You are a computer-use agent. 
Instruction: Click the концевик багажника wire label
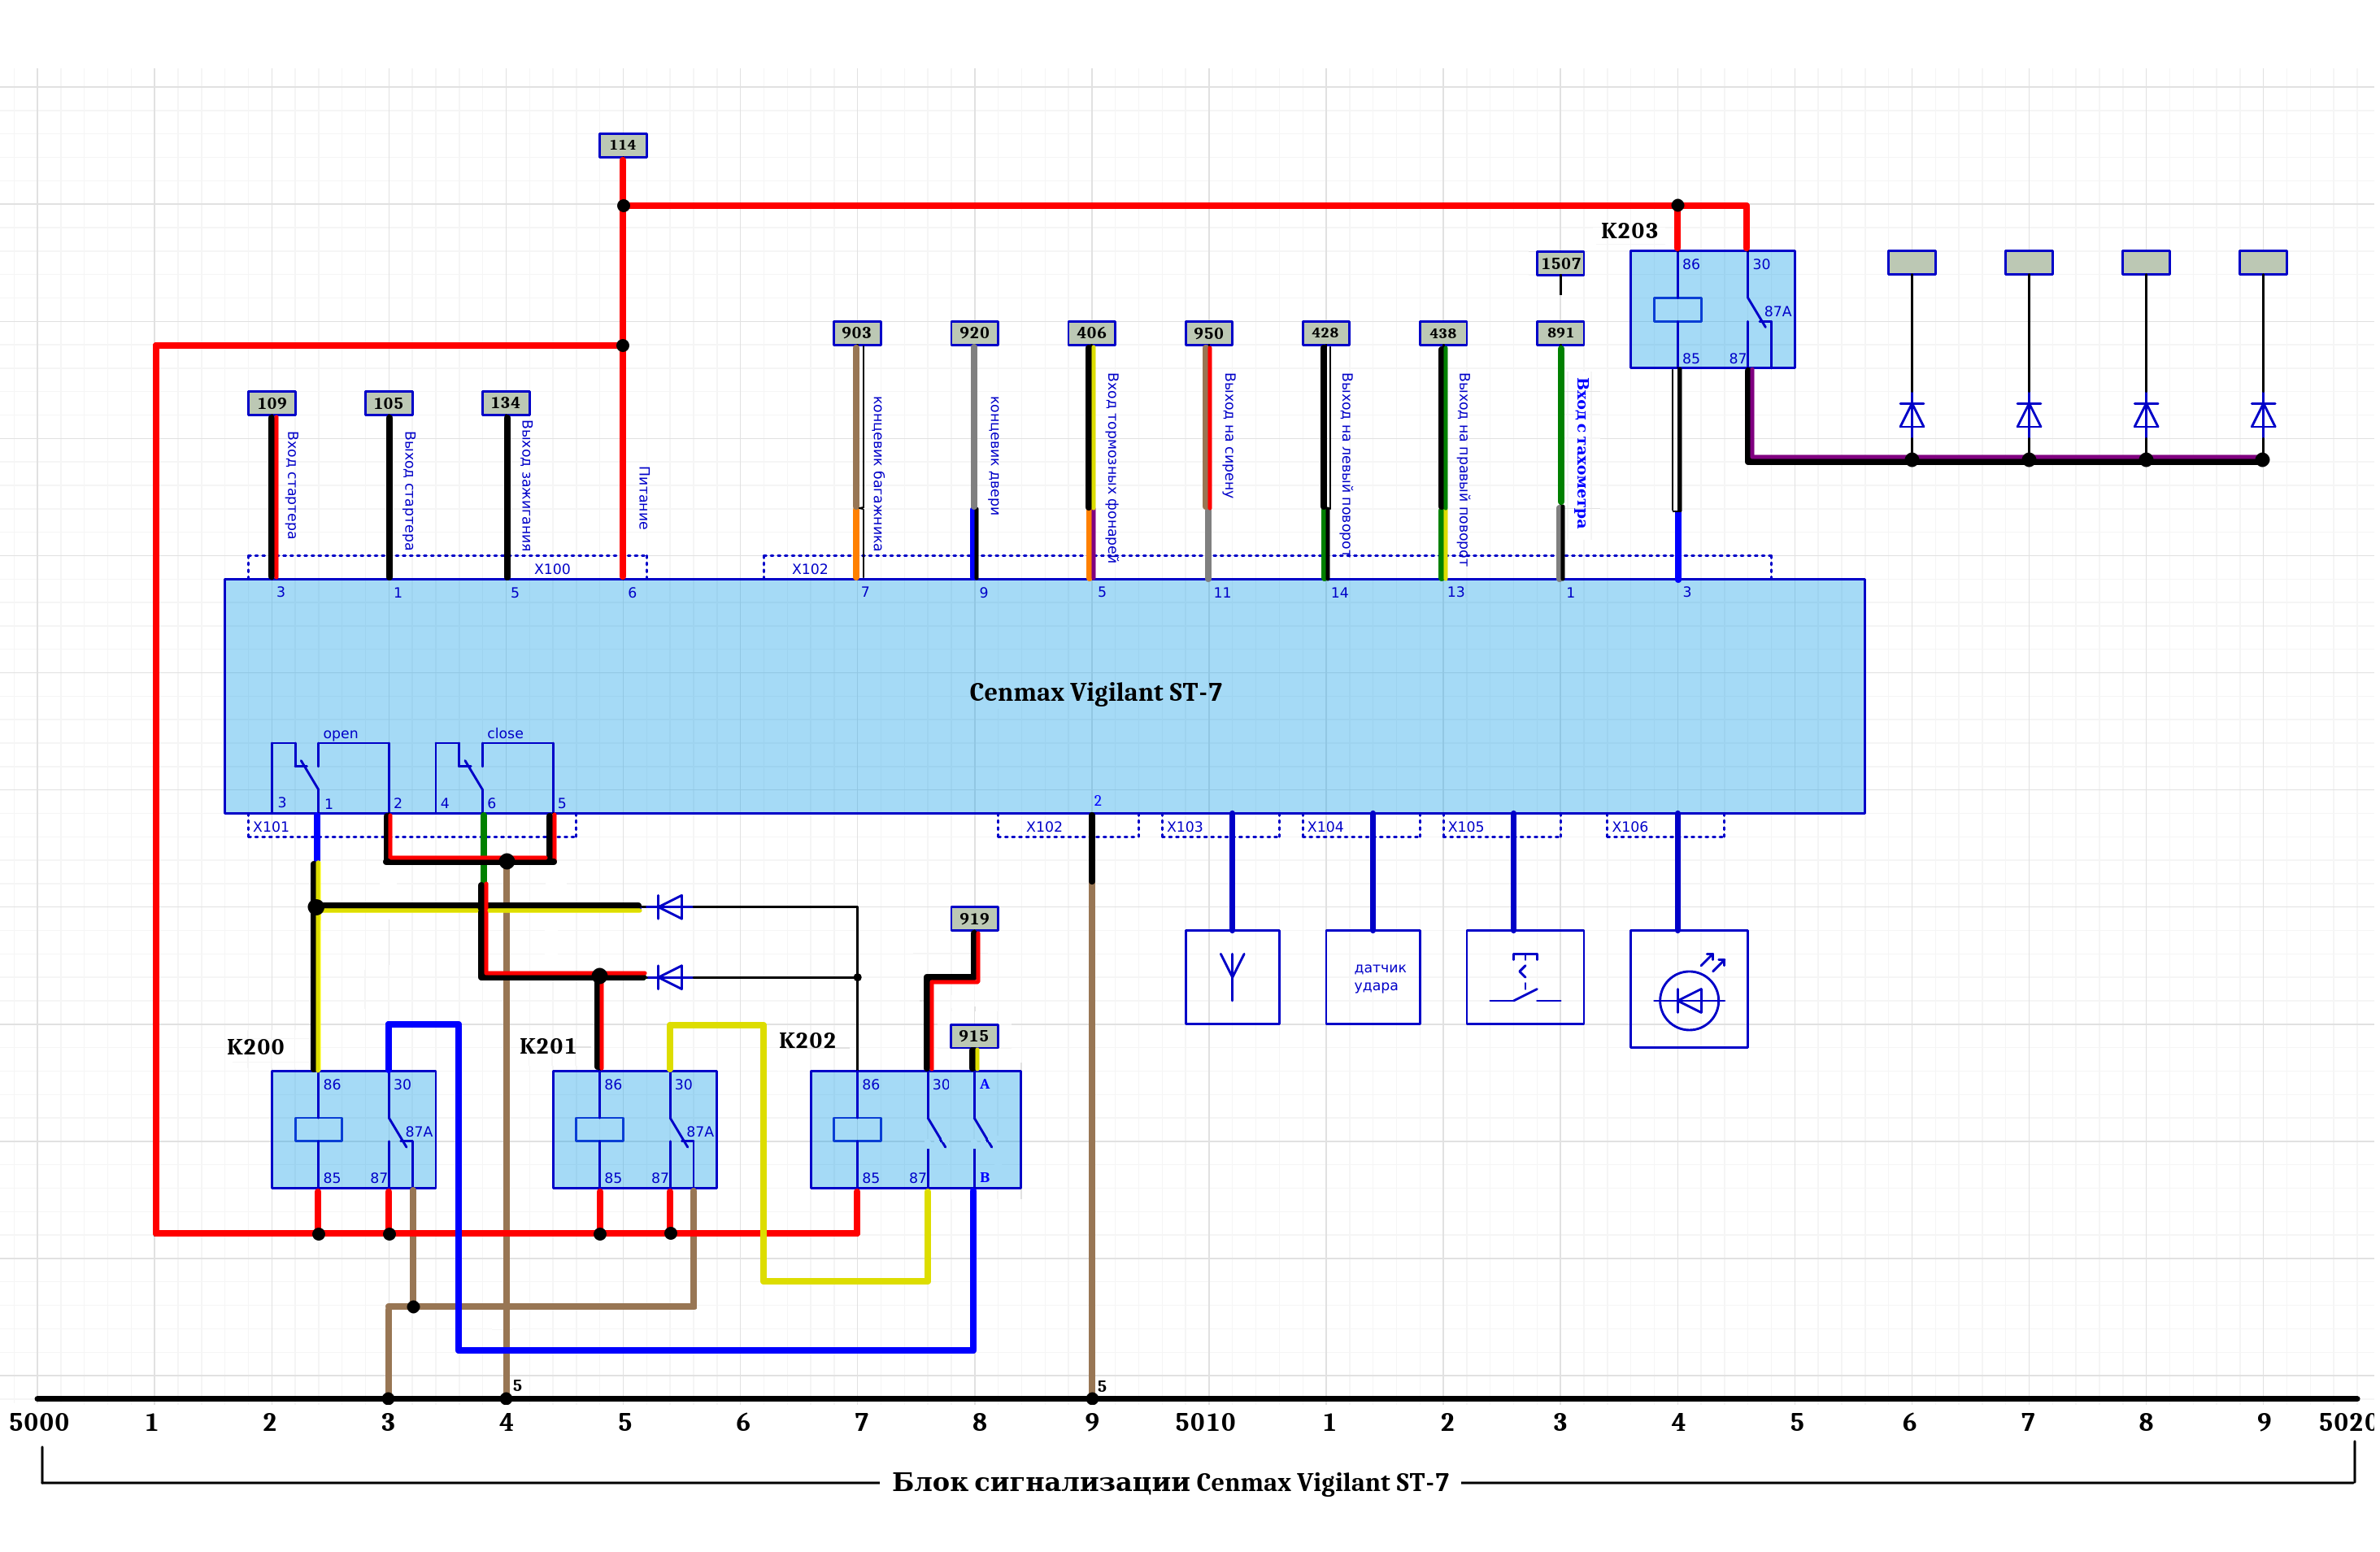click(x=879, y=475)
